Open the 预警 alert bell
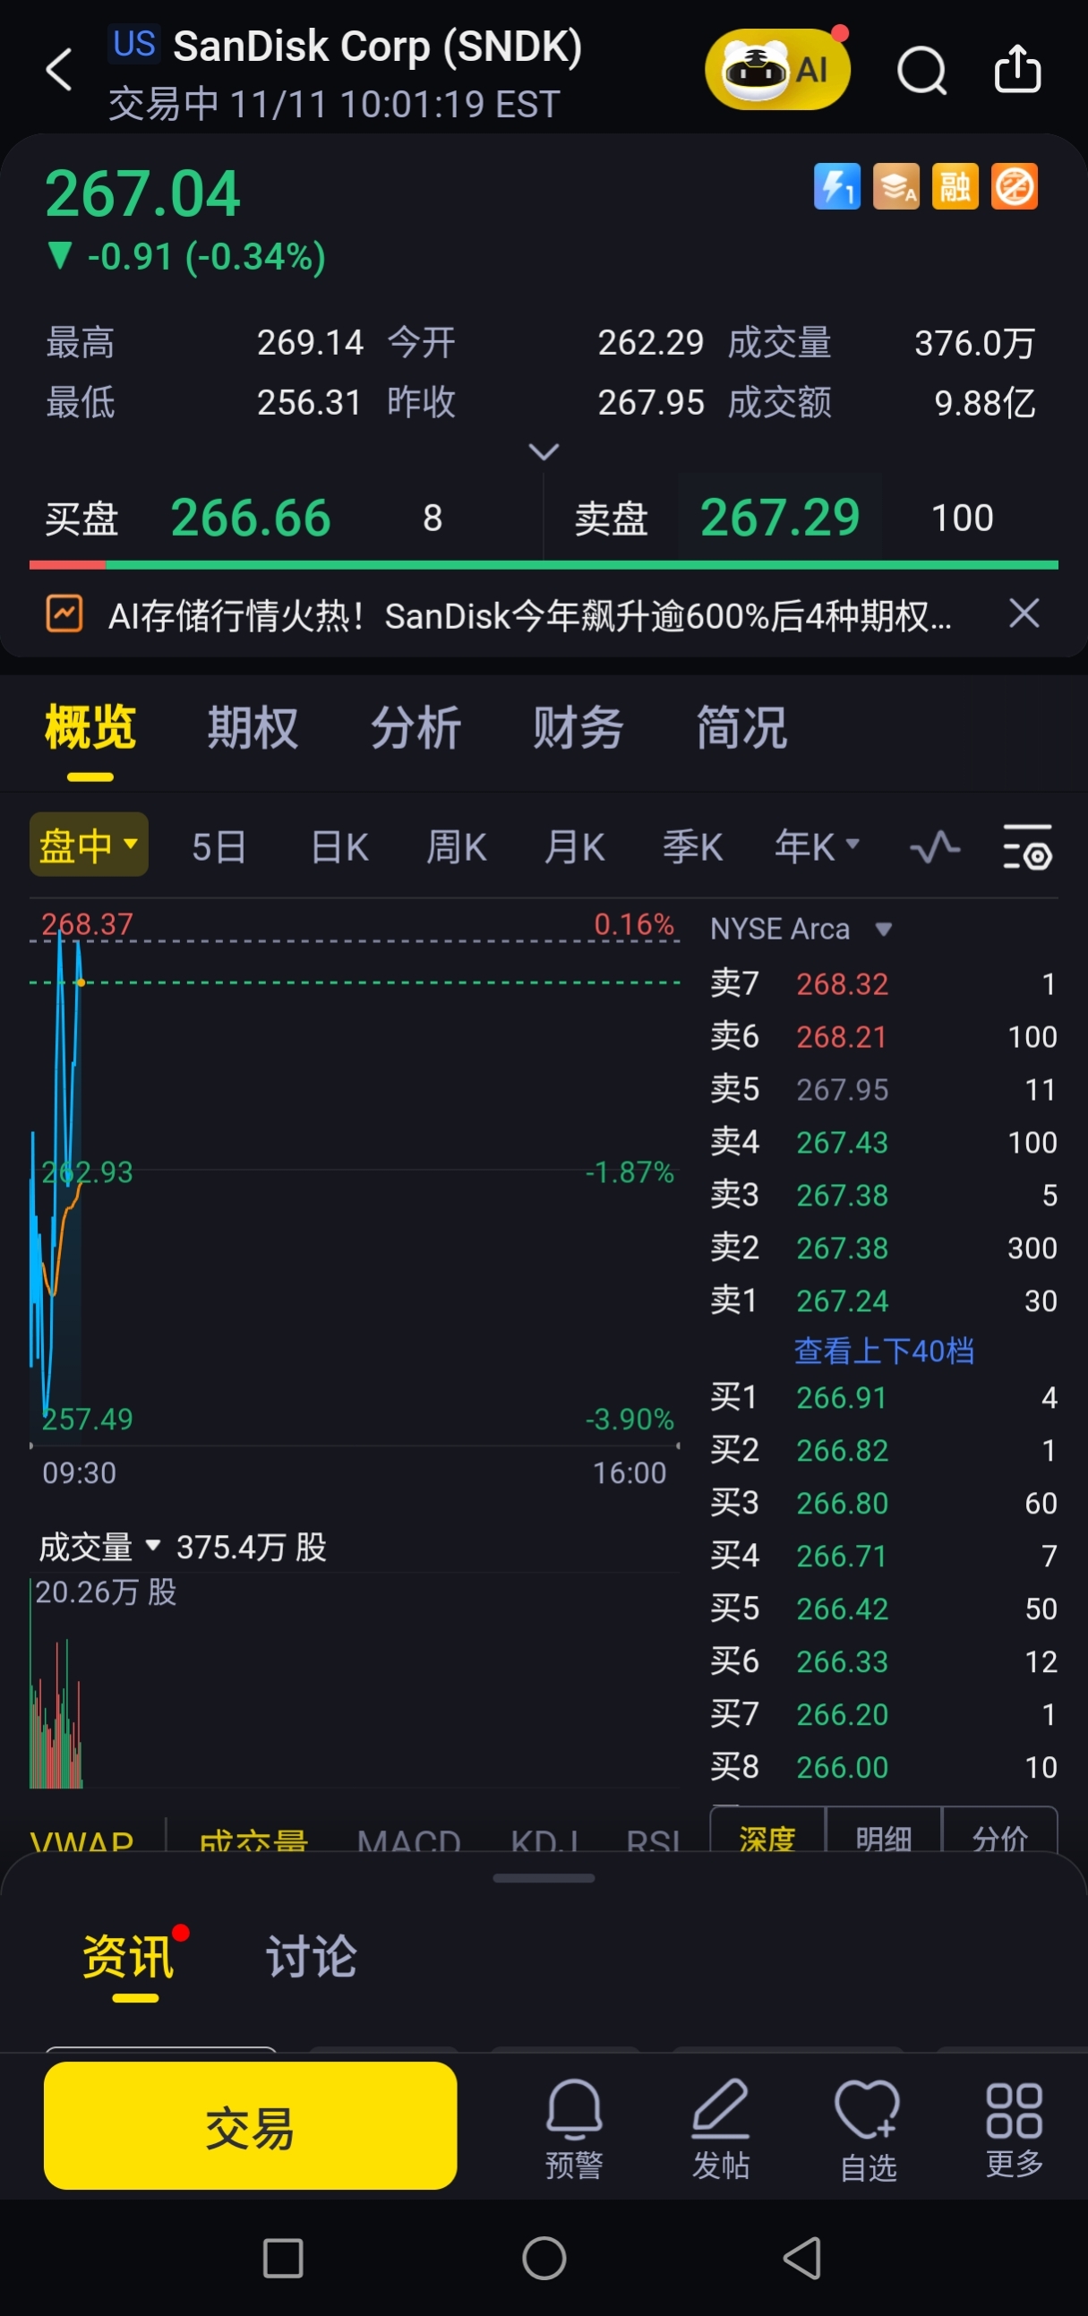Screen dimensions: 1088x2316 [x=574, y=2130]
